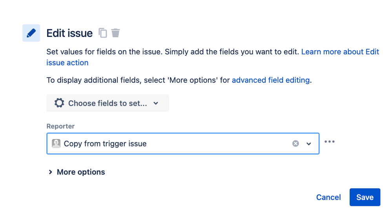Click the Copy from trigger issue text

click(x=105, y=144)
